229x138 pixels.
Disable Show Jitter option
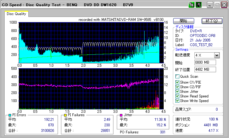177,91
